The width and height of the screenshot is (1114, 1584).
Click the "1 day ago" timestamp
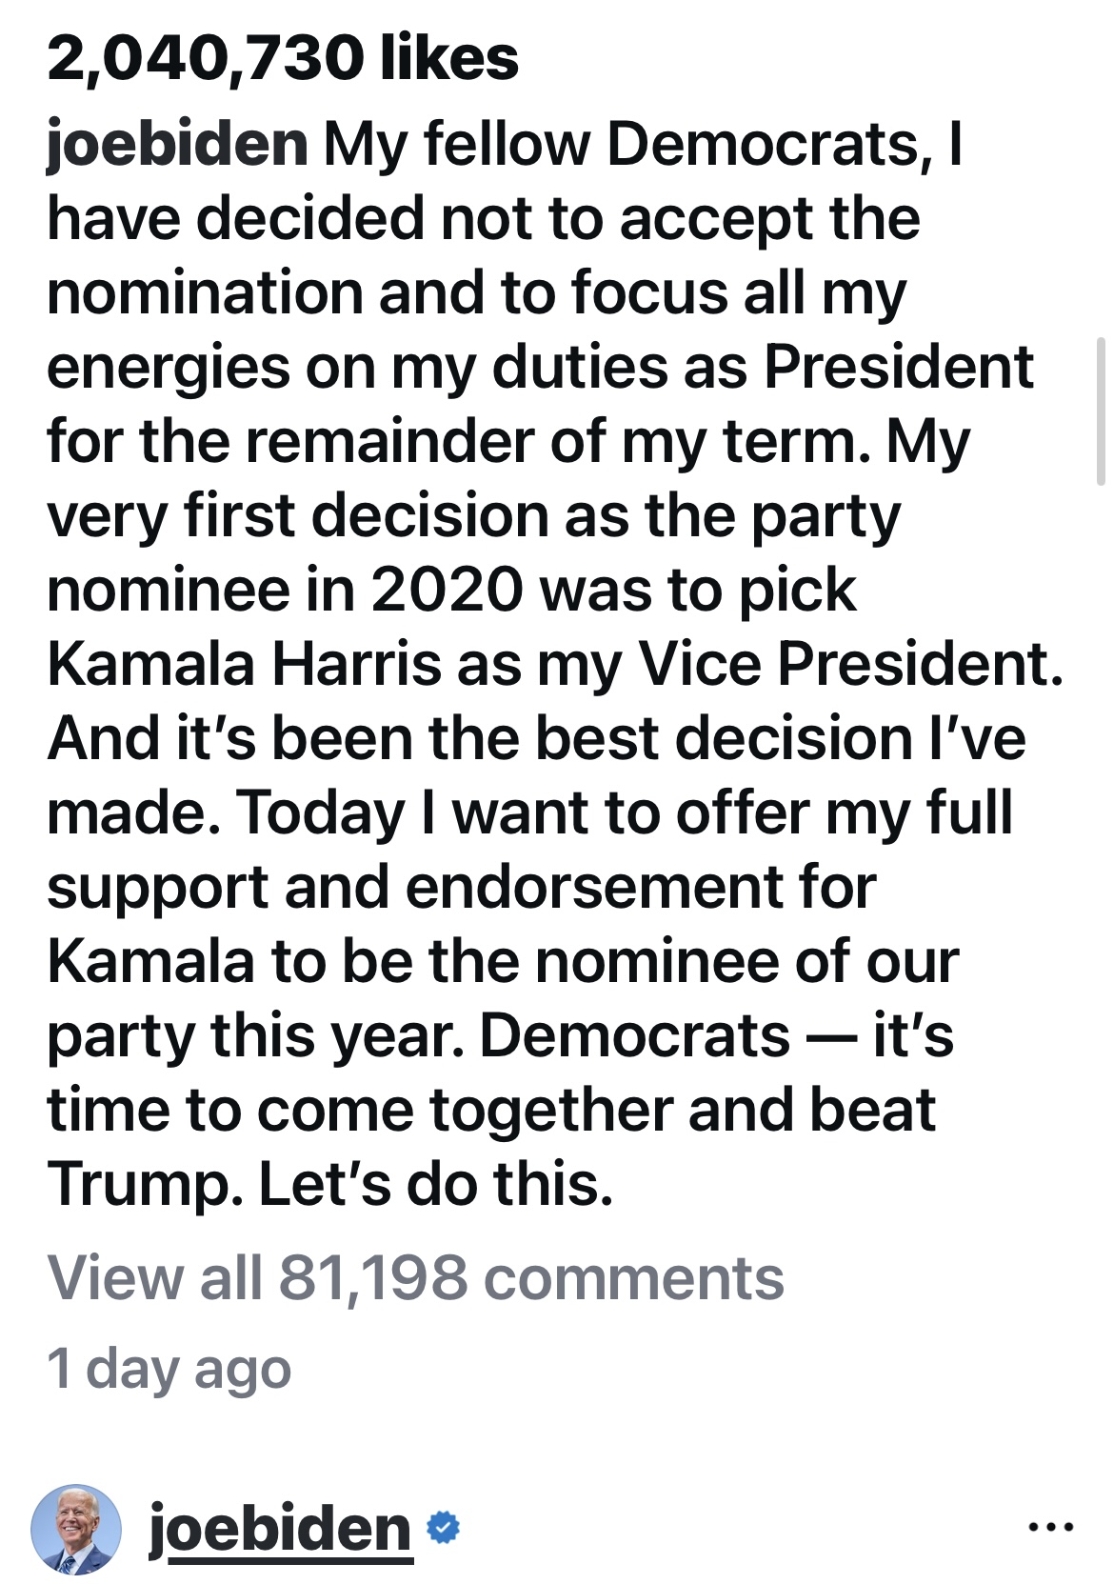click(x=169, y=1369)
